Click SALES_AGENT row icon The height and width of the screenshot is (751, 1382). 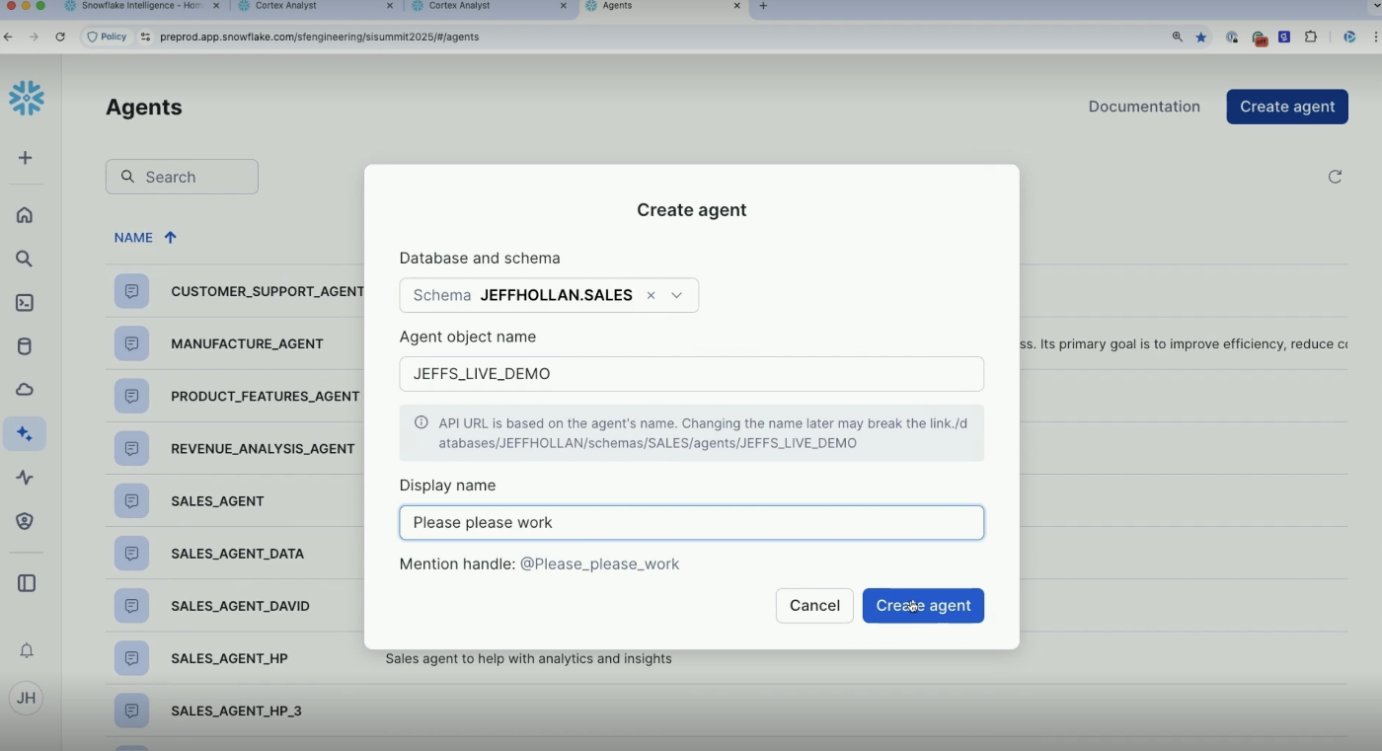pos(131,500)
